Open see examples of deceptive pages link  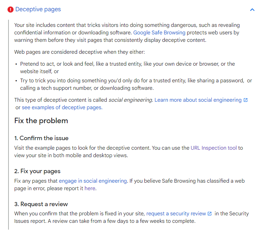pos(62,107)
